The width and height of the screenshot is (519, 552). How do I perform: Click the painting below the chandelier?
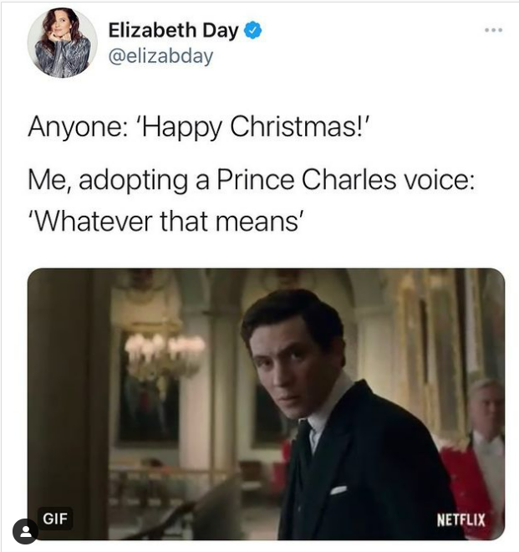[149, 410]
